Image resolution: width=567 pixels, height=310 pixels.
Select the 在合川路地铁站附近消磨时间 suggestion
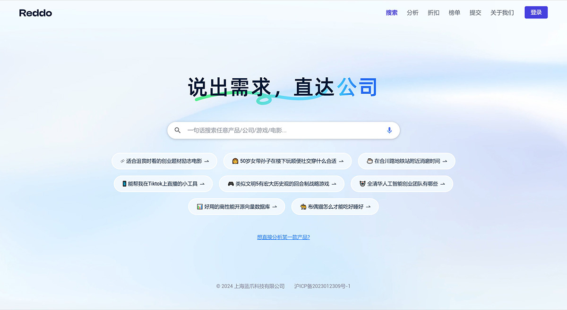click(406, 161)
